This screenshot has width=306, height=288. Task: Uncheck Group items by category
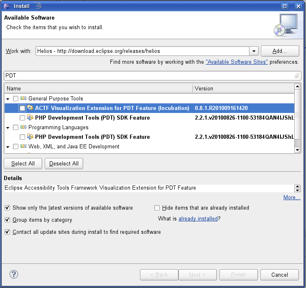click(8, 220)
